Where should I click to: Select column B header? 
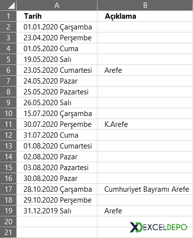tap(145, 5)
